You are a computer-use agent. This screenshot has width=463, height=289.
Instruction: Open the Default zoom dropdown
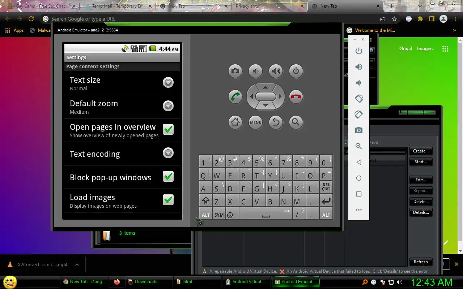click(168, 106)
